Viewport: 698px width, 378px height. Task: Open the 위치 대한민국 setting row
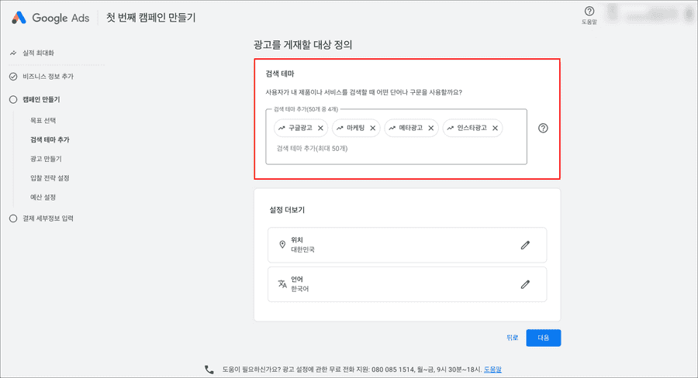[x=407, y=245]
